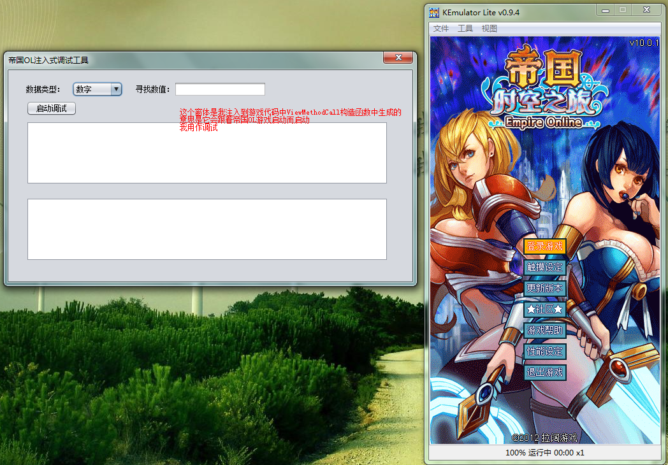668x465 pixels.
Task: Click 退出游戏 in the game menu
Action: click(x=544, y=372)
